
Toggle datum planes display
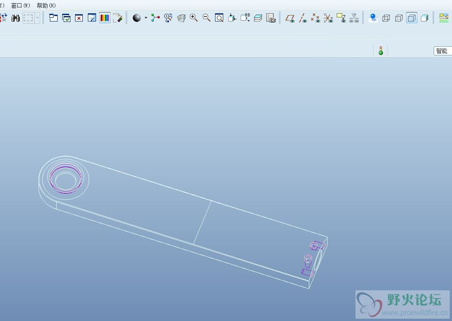click(290, 18)
